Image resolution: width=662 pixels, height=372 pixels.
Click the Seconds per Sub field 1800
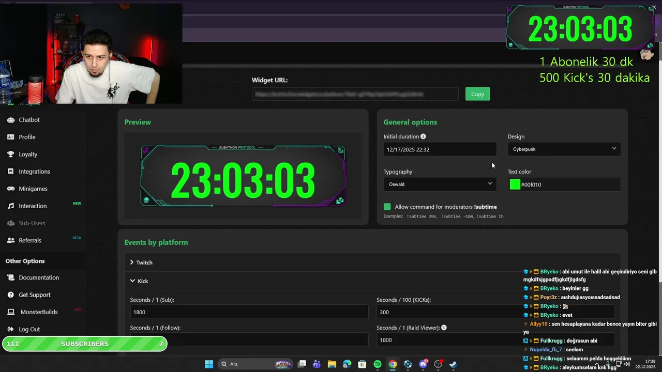click(x=249, y=312)
